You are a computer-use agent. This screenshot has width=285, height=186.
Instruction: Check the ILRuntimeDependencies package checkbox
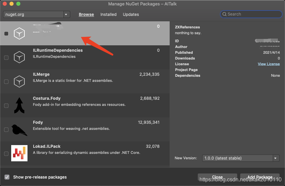[x=6, y=57]
